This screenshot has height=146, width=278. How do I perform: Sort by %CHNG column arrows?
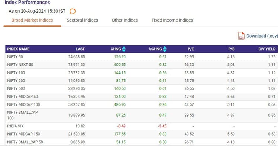[x=165, y=49]
